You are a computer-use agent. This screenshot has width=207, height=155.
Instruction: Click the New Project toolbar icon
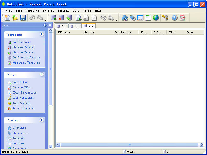tap(8, 18)
